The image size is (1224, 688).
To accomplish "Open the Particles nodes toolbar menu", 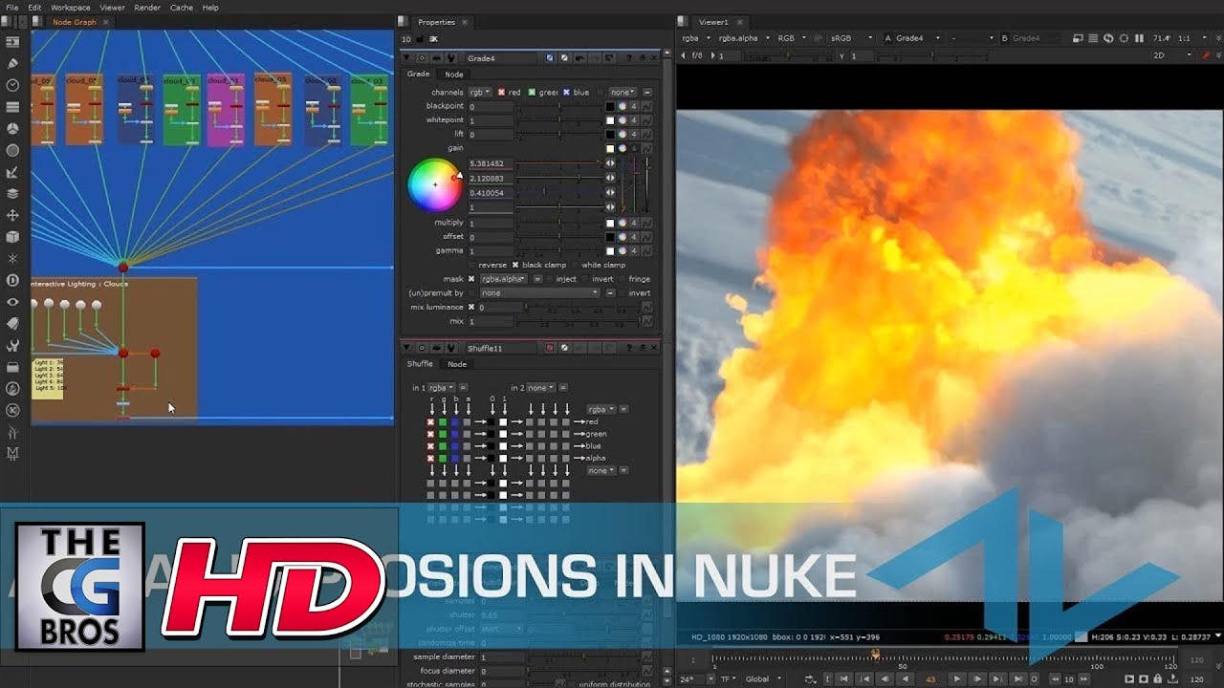I will (x=12, y=258).
